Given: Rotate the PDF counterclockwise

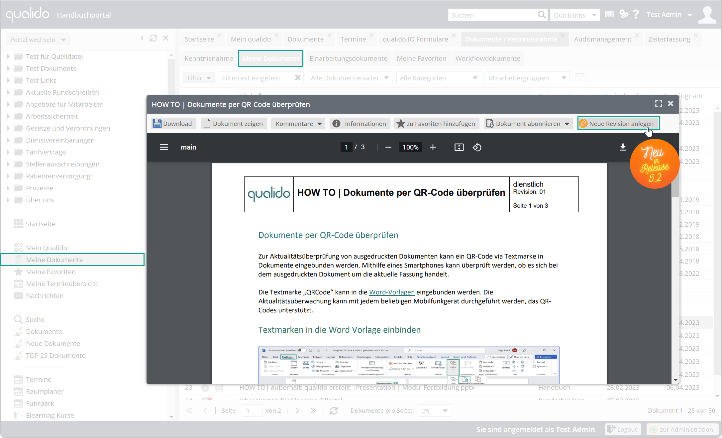Looking at the screenshot, I should click(477, 147).
